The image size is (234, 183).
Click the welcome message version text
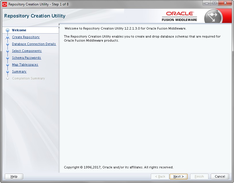[126, 28]
